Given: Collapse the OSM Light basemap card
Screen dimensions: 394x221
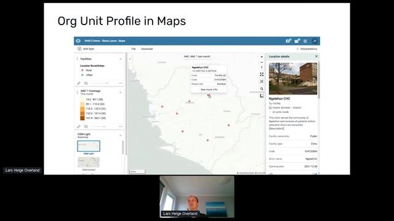Looking at the screenshot, I should [121, 136].
